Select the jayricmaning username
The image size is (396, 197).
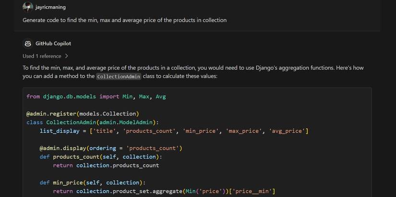click(50, 7)
